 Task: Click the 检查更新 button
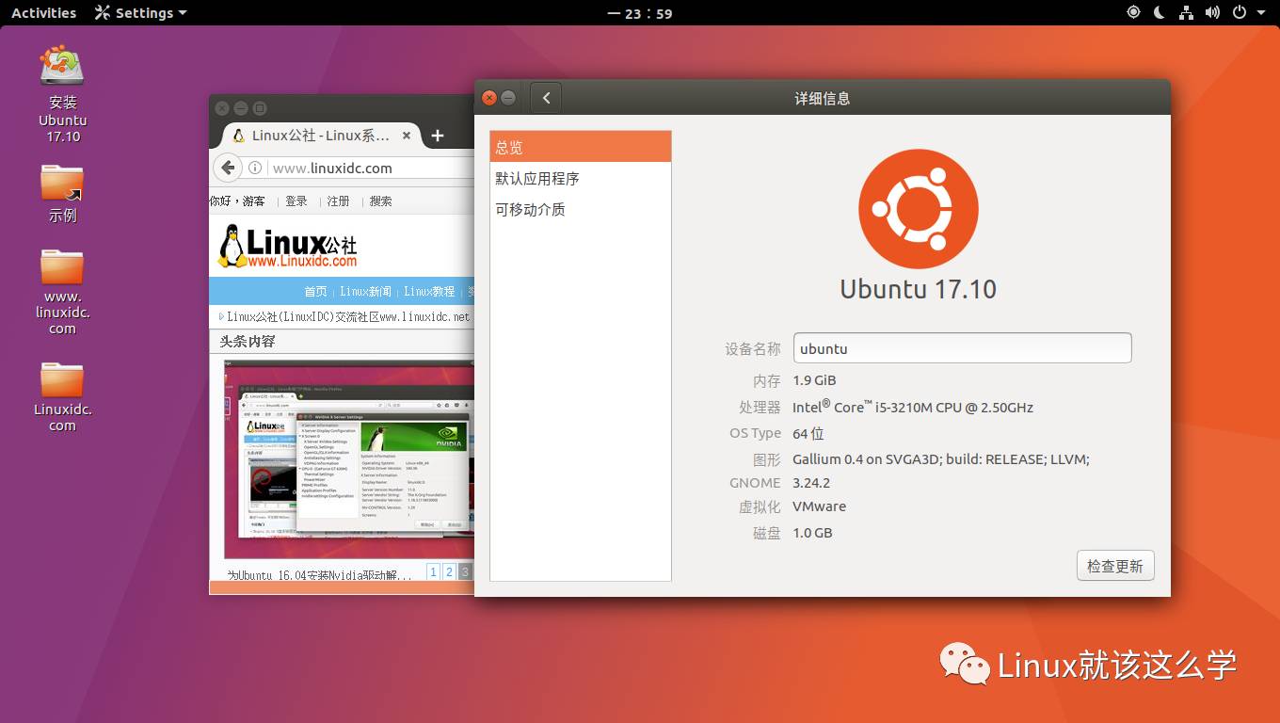pyautogui.click(x=1115, y=566)
